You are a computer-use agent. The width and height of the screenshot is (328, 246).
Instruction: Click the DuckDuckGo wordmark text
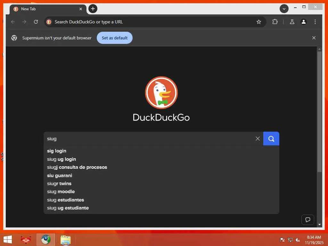[x=161, y=117]
